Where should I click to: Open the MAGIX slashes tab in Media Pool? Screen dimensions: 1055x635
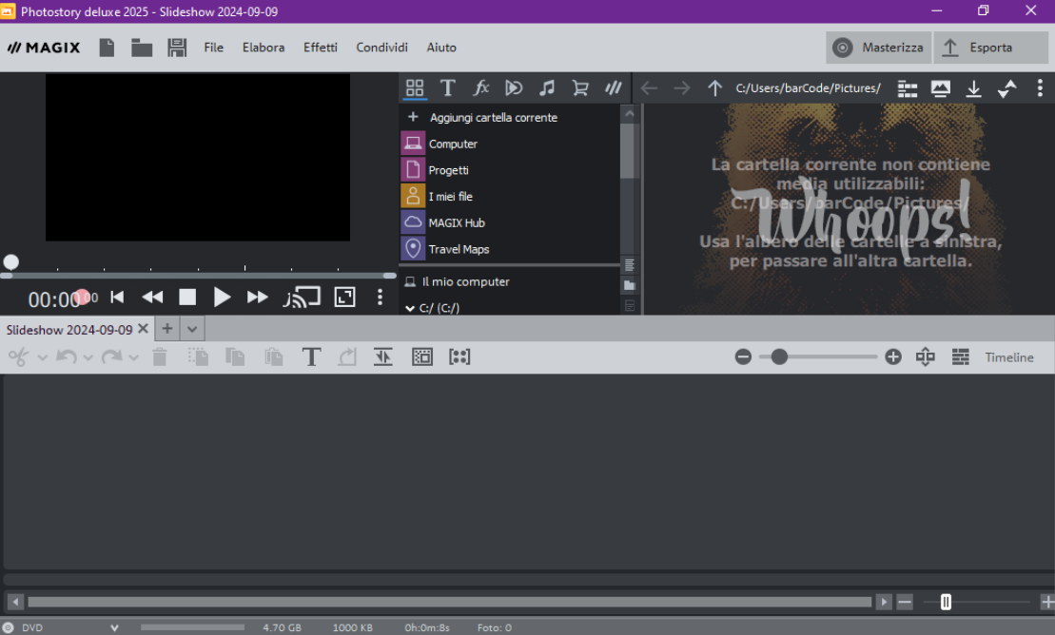click(x=613, y=88)
